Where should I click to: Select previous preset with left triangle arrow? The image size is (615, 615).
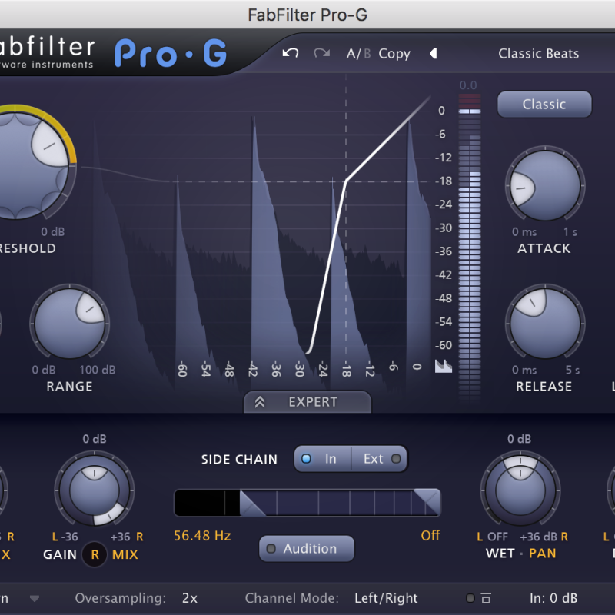434,53
